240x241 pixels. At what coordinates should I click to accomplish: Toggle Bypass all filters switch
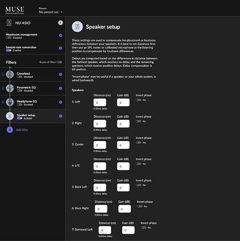[59, 62]
